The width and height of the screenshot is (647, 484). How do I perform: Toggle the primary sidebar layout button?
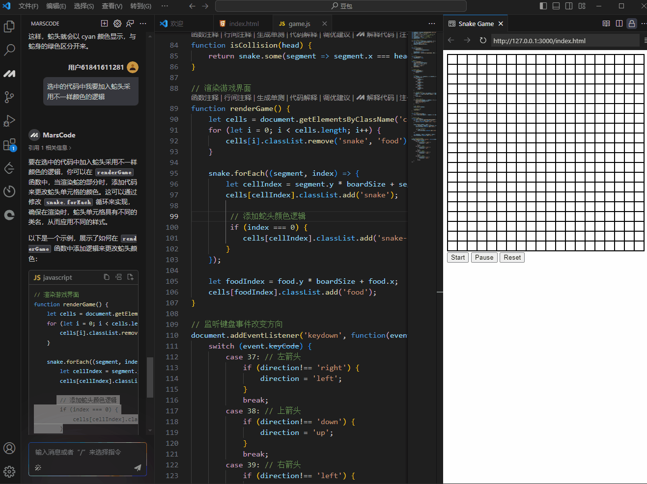pos(543,6)
